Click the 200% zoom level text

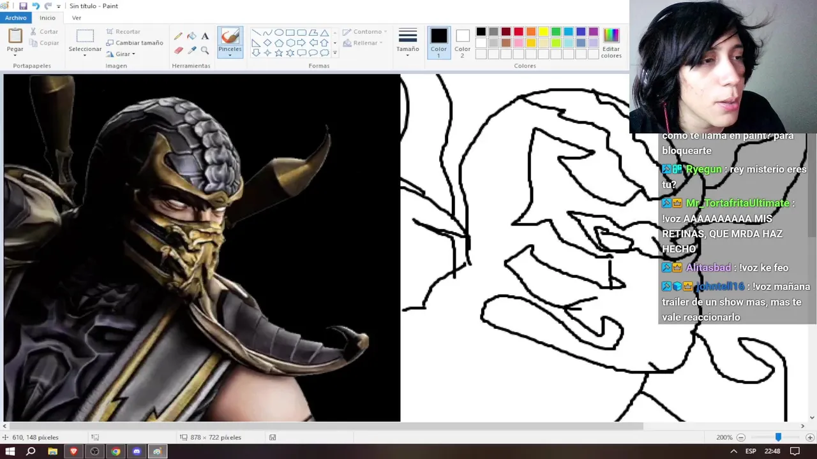click(x=724, y=437)
